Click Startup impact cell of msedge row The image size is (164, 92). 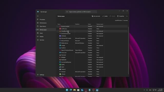tap(100, 45)
